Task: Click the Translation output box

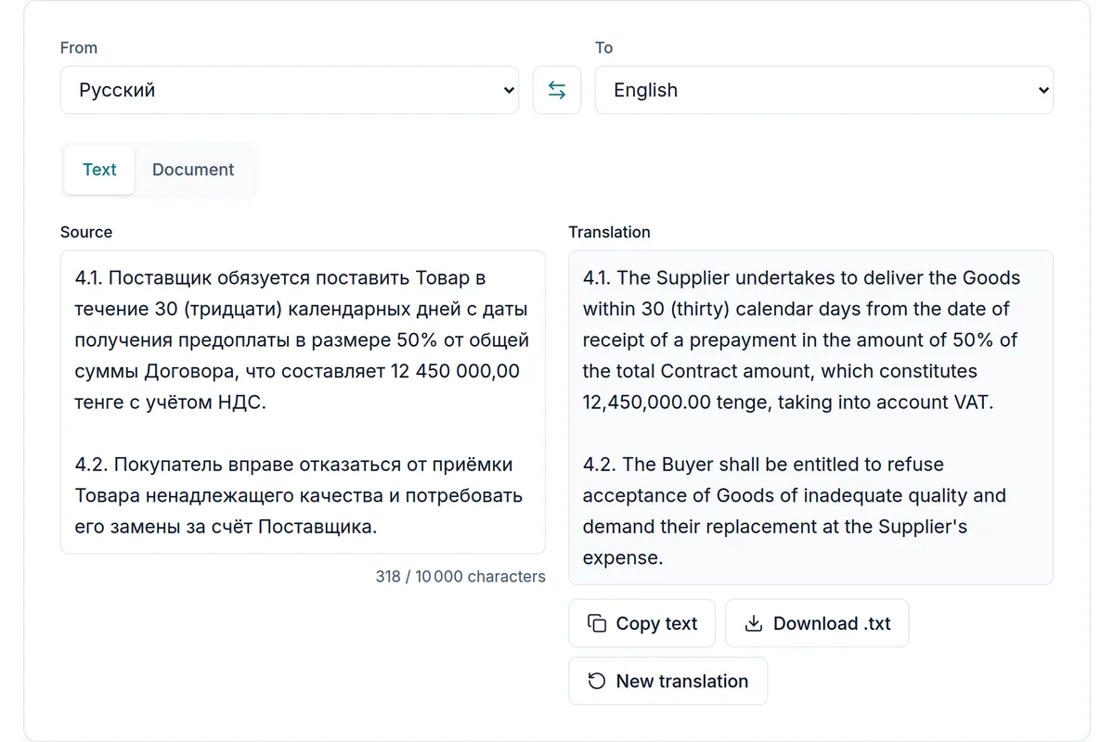Action: pyautogui.click(x=810, y=417)
